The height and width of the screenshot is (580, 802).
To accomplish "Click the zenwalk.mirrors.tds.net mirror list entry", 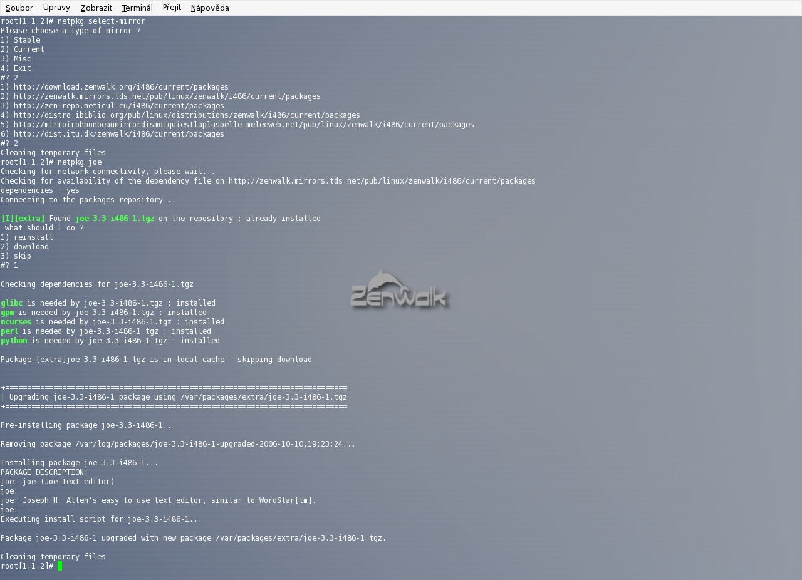I will 160,96.
